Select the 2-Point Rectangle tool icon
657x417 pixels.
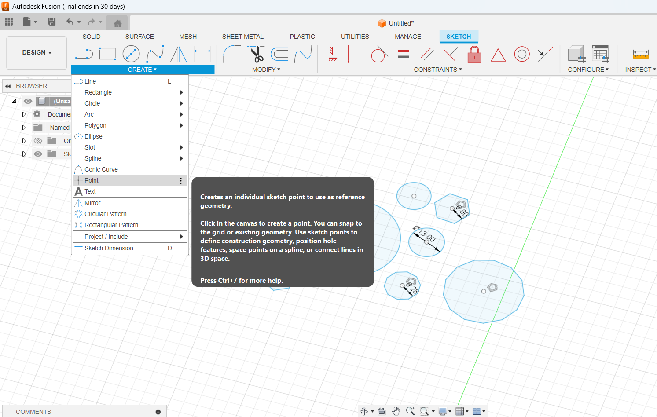[107, 54]
